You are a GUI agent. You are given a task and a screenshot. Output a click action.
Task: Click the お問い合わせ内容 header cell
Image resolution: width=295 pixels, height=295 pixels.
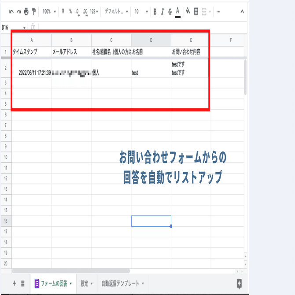191,52
